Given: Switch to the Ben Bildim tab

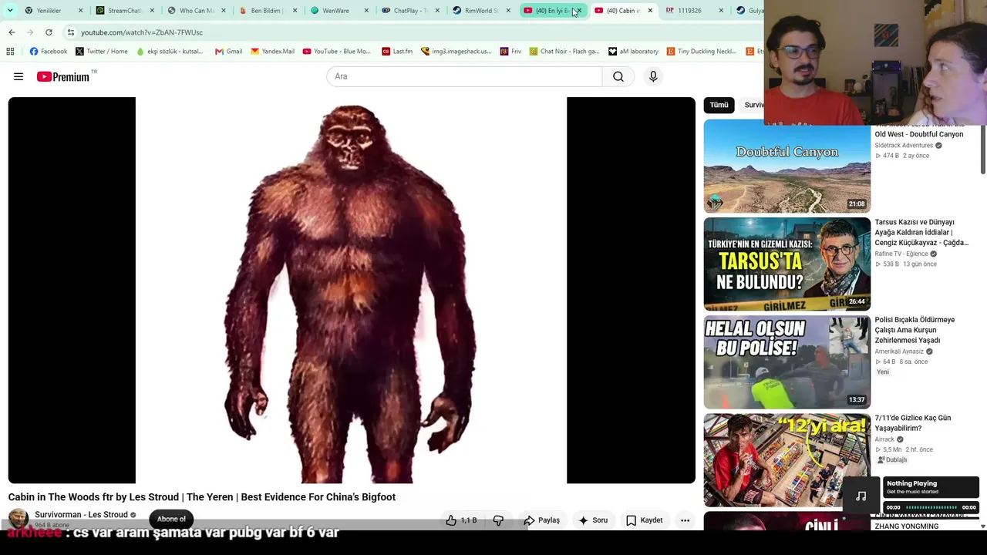Looking at the screenshot, I should 265,11.
